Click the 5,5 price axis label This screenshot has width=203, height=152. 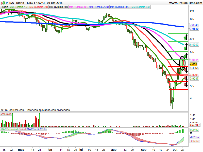[192, 52]
